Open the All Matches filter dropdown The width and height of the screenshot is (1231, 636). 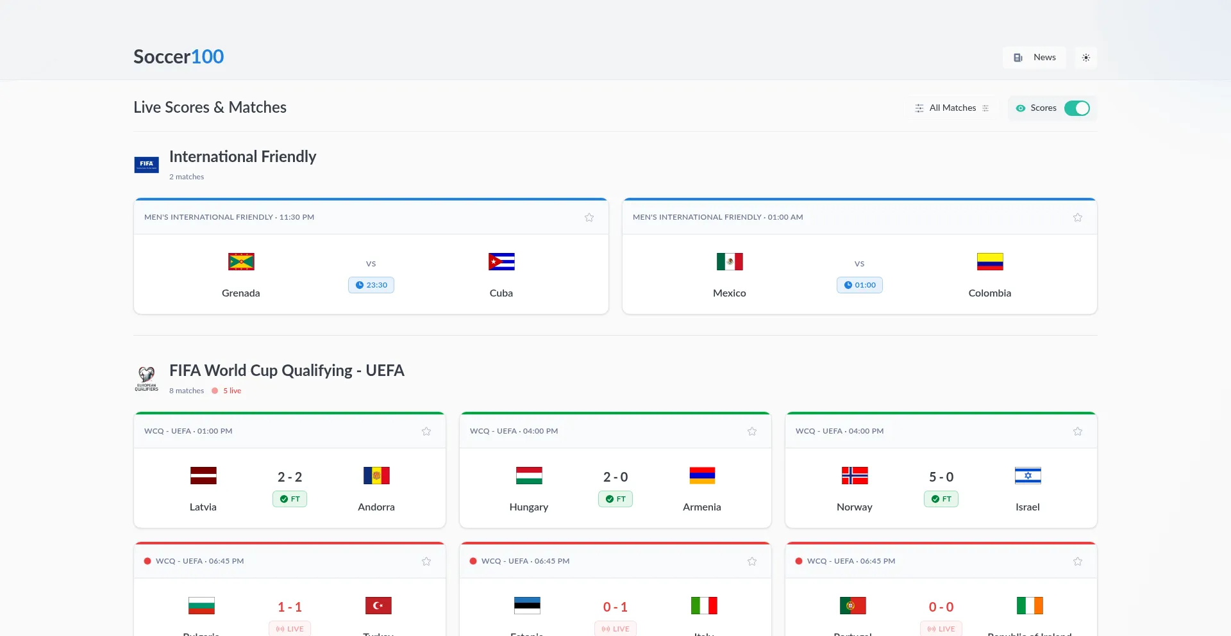coord(952,108)
